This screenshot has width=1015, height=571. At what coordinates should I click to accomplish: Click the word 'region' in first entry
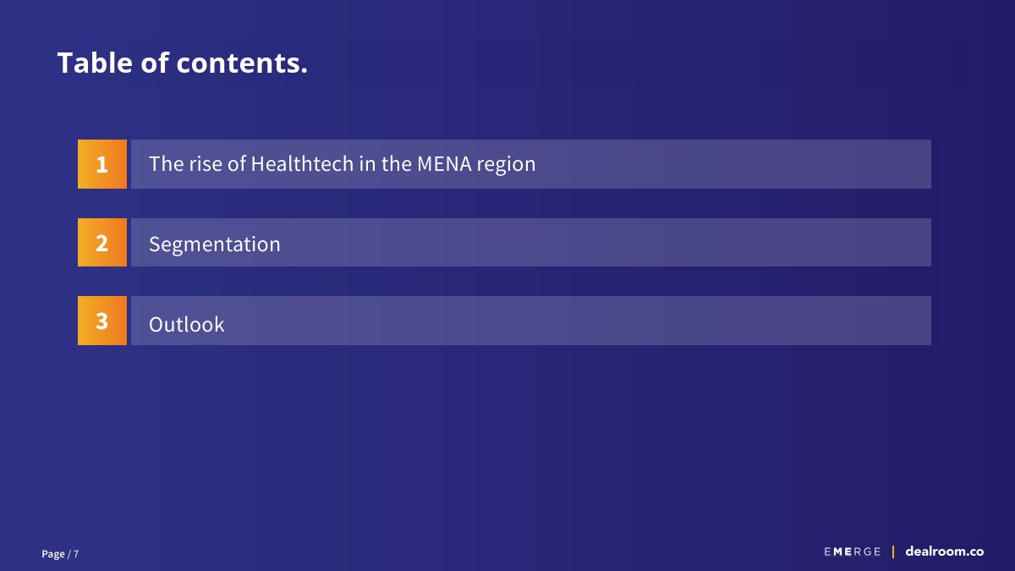(506, 164)
